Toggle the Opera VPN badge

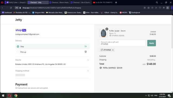point(17,8)
